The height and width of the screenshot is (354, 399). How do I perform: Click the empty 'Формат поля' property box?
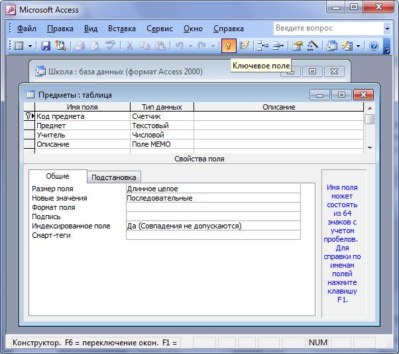pos(213,207)
